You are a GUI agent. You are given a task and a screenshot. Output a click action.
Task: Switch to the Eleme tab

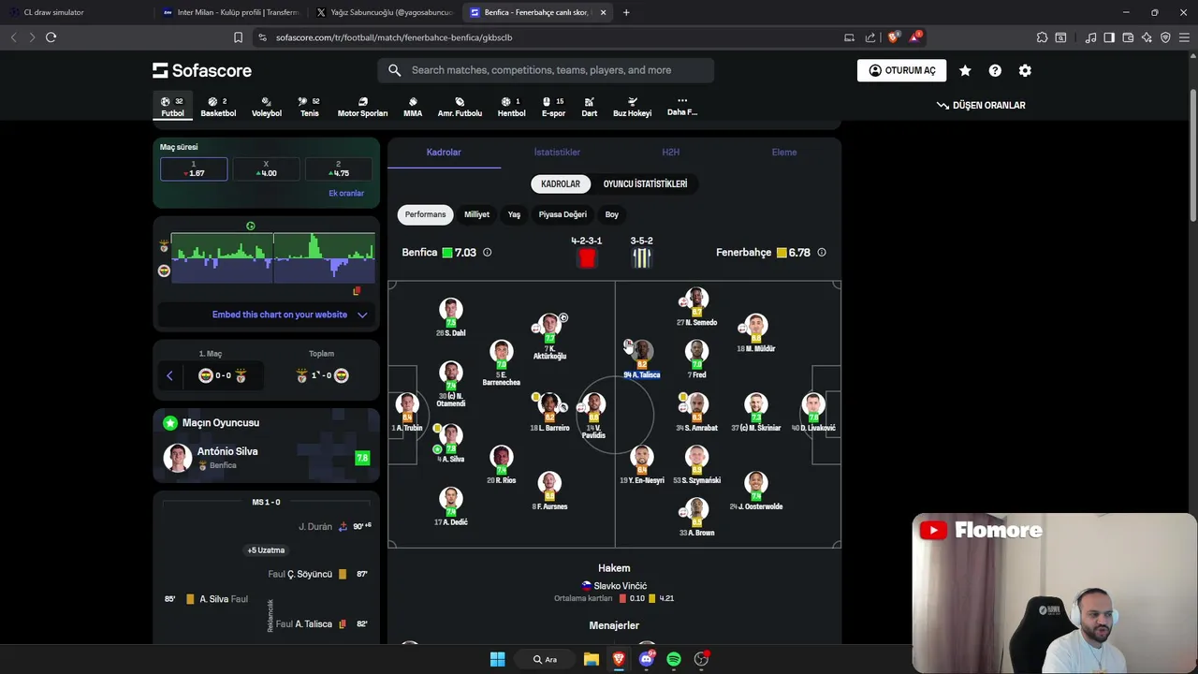[784, 152]
